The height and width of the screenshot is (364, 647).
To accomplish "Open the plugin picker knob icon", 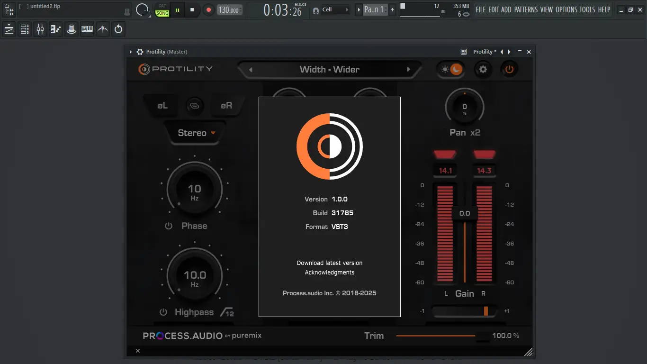I will (72, 29).
